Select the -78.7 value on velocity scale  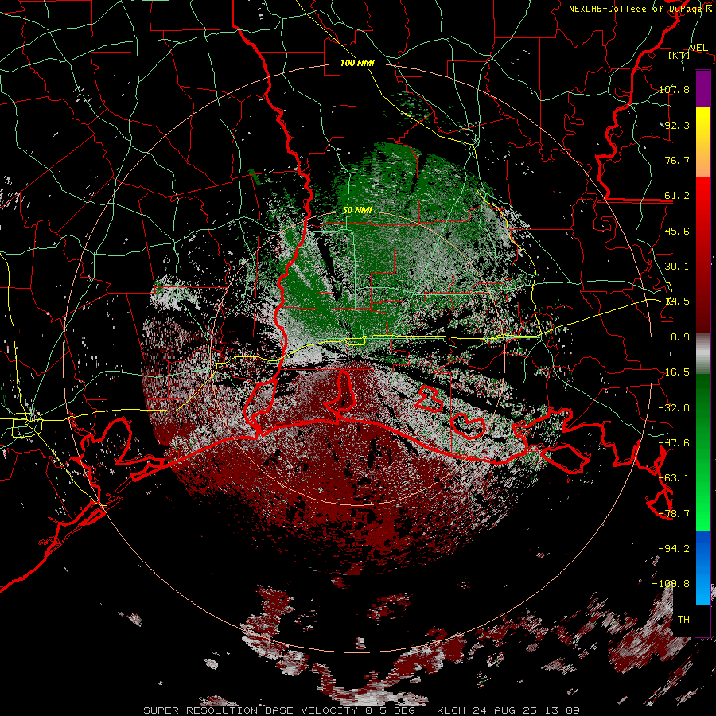(674, 514)
